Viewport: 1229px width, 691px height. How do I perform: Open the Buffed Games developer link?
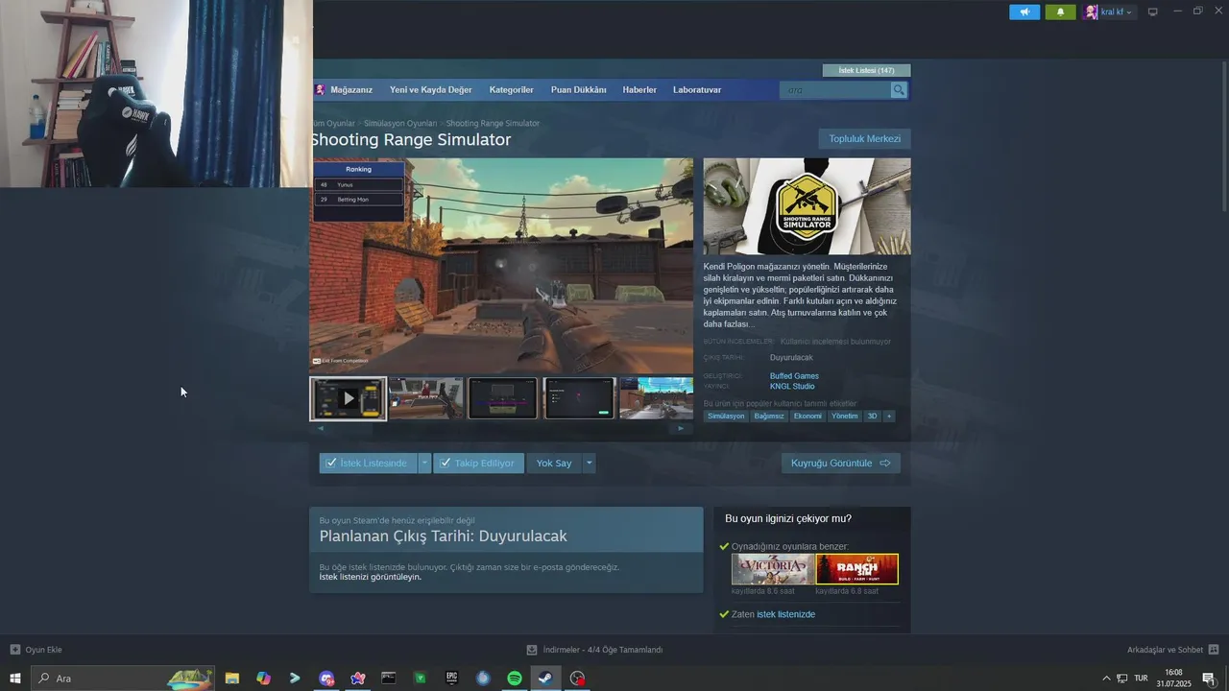(x=794, y=376)
